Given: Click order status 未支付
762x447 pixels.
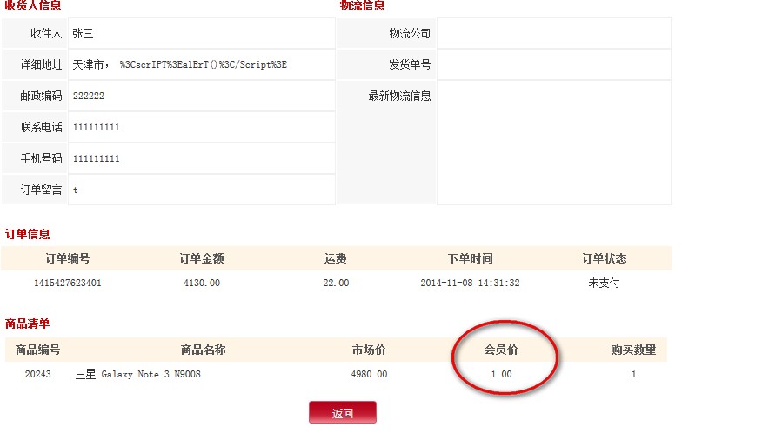Looking at the screenshot, I should (x=604, y=283).
